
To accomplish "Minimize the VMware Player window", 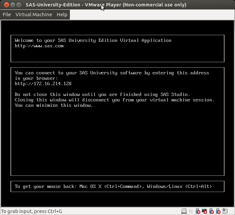I will [x=12, y=5].
